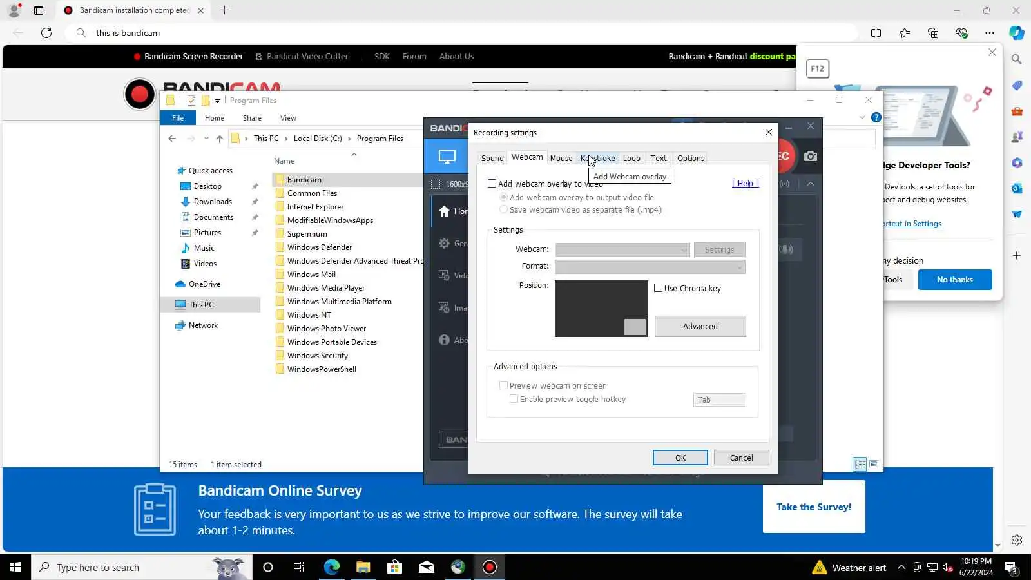
Task: Click File Explorer help question mark icon
Action: (x=876, y=117)
